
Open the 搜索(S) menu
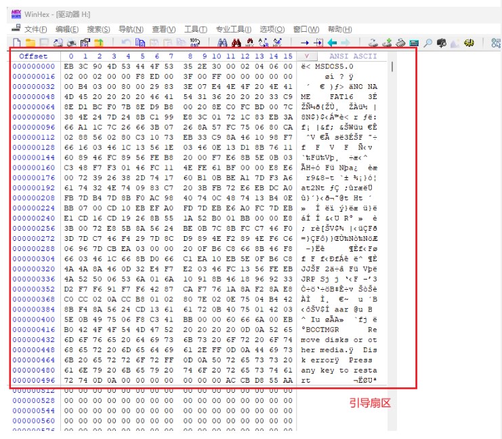(99, 29)
